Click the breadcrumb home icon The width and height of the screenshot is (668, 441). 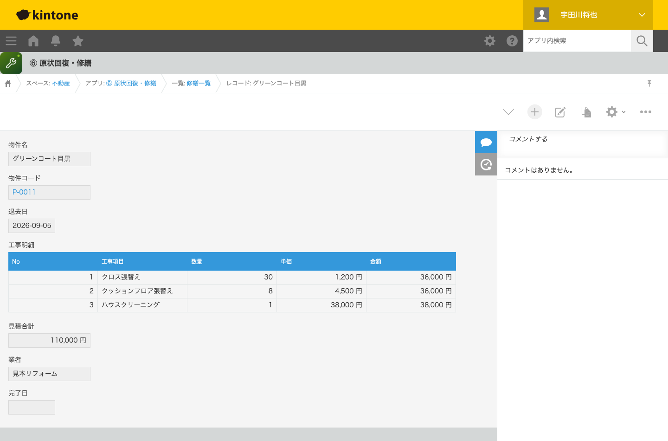click(x=8, y=84)
